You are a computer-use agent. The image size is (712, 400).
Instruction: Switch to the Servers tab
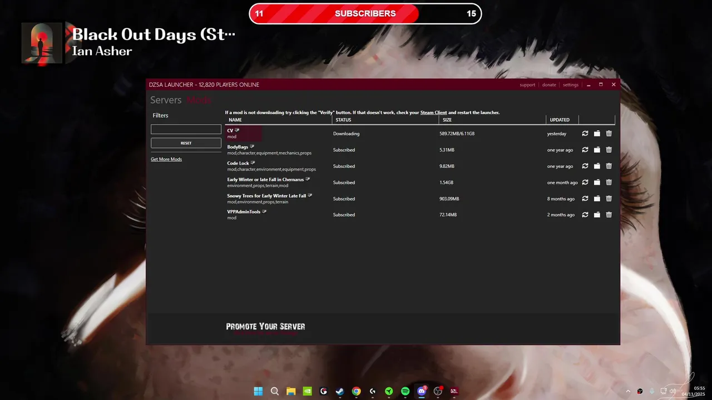tap(166, 100)
